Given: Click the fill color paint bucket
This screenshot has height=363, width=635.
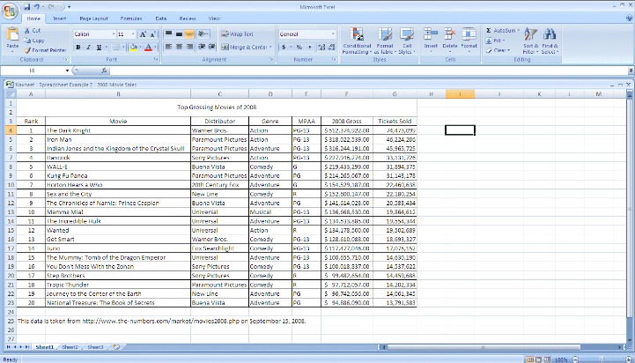Looking at the screenshot, I should click(132, 47).
